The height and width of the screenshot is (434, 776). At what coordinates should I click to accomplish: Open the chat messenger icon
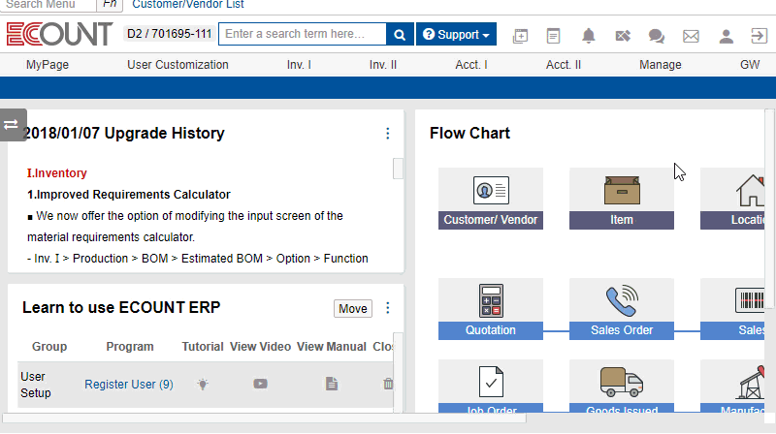[x=657, y=36]
